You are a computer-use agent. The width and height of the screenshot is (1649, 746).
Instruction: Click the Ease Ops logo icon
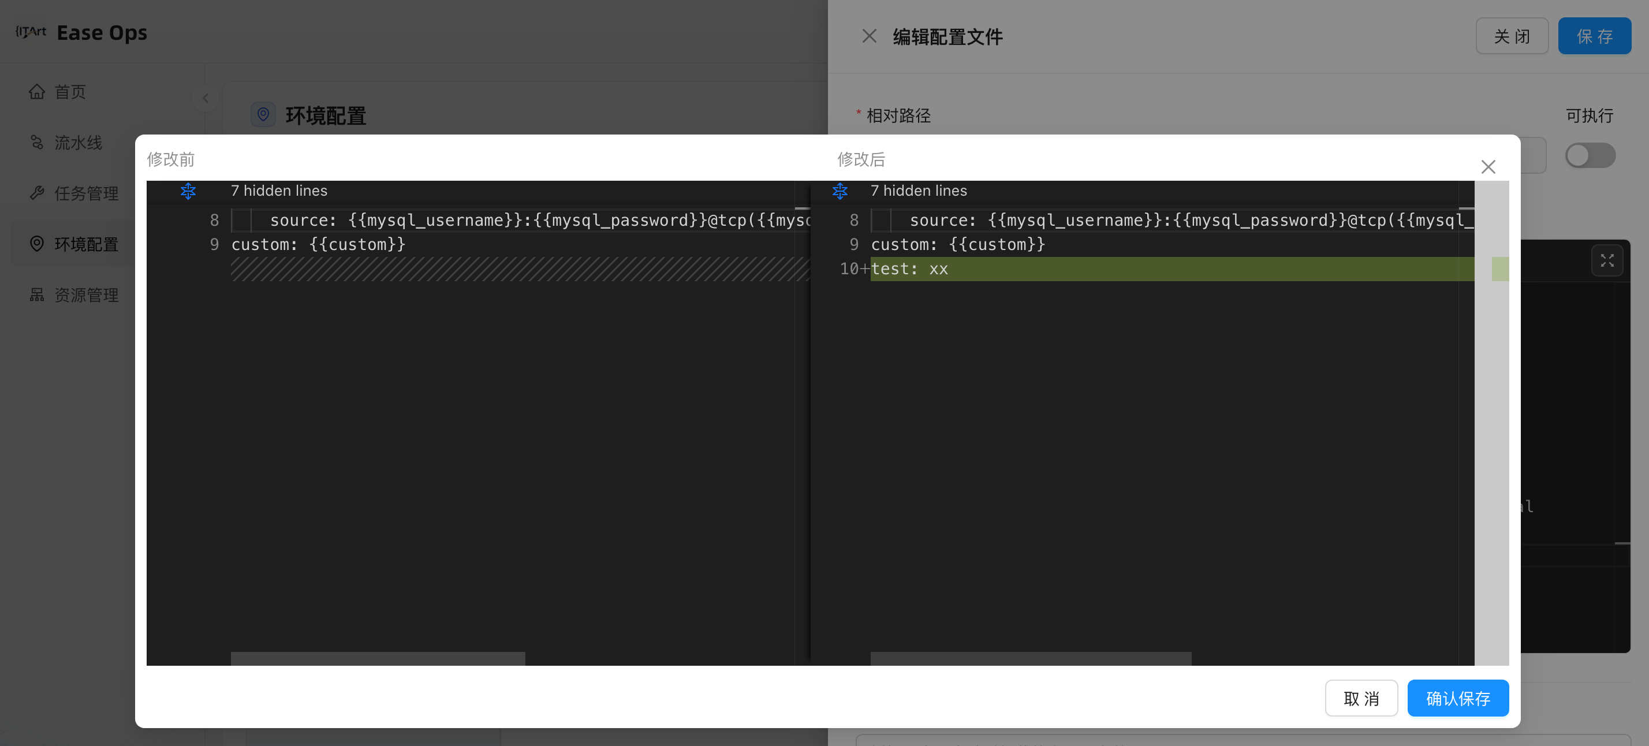pos(31,31)
